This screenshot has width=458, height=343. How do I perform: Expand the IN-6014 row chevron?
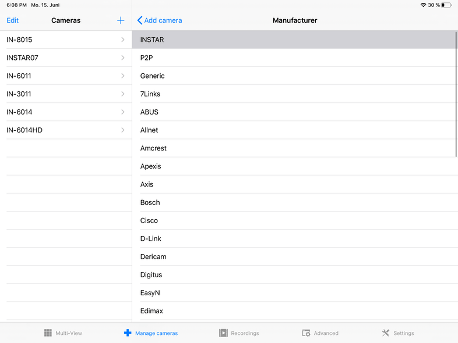coord(123,112)
